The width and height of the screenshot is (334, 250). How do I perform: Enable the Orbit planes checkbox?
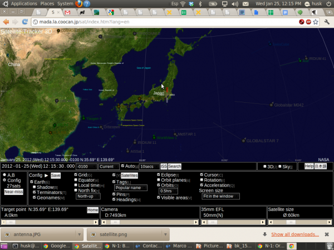159,180
